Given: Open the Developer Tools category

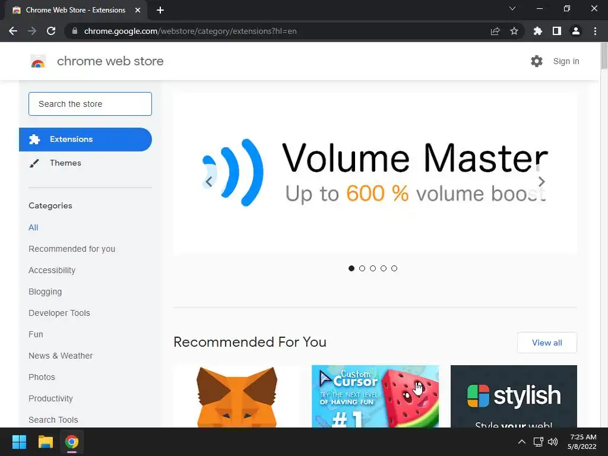Looking at the screenshot, I should click(x=59, y=313).
